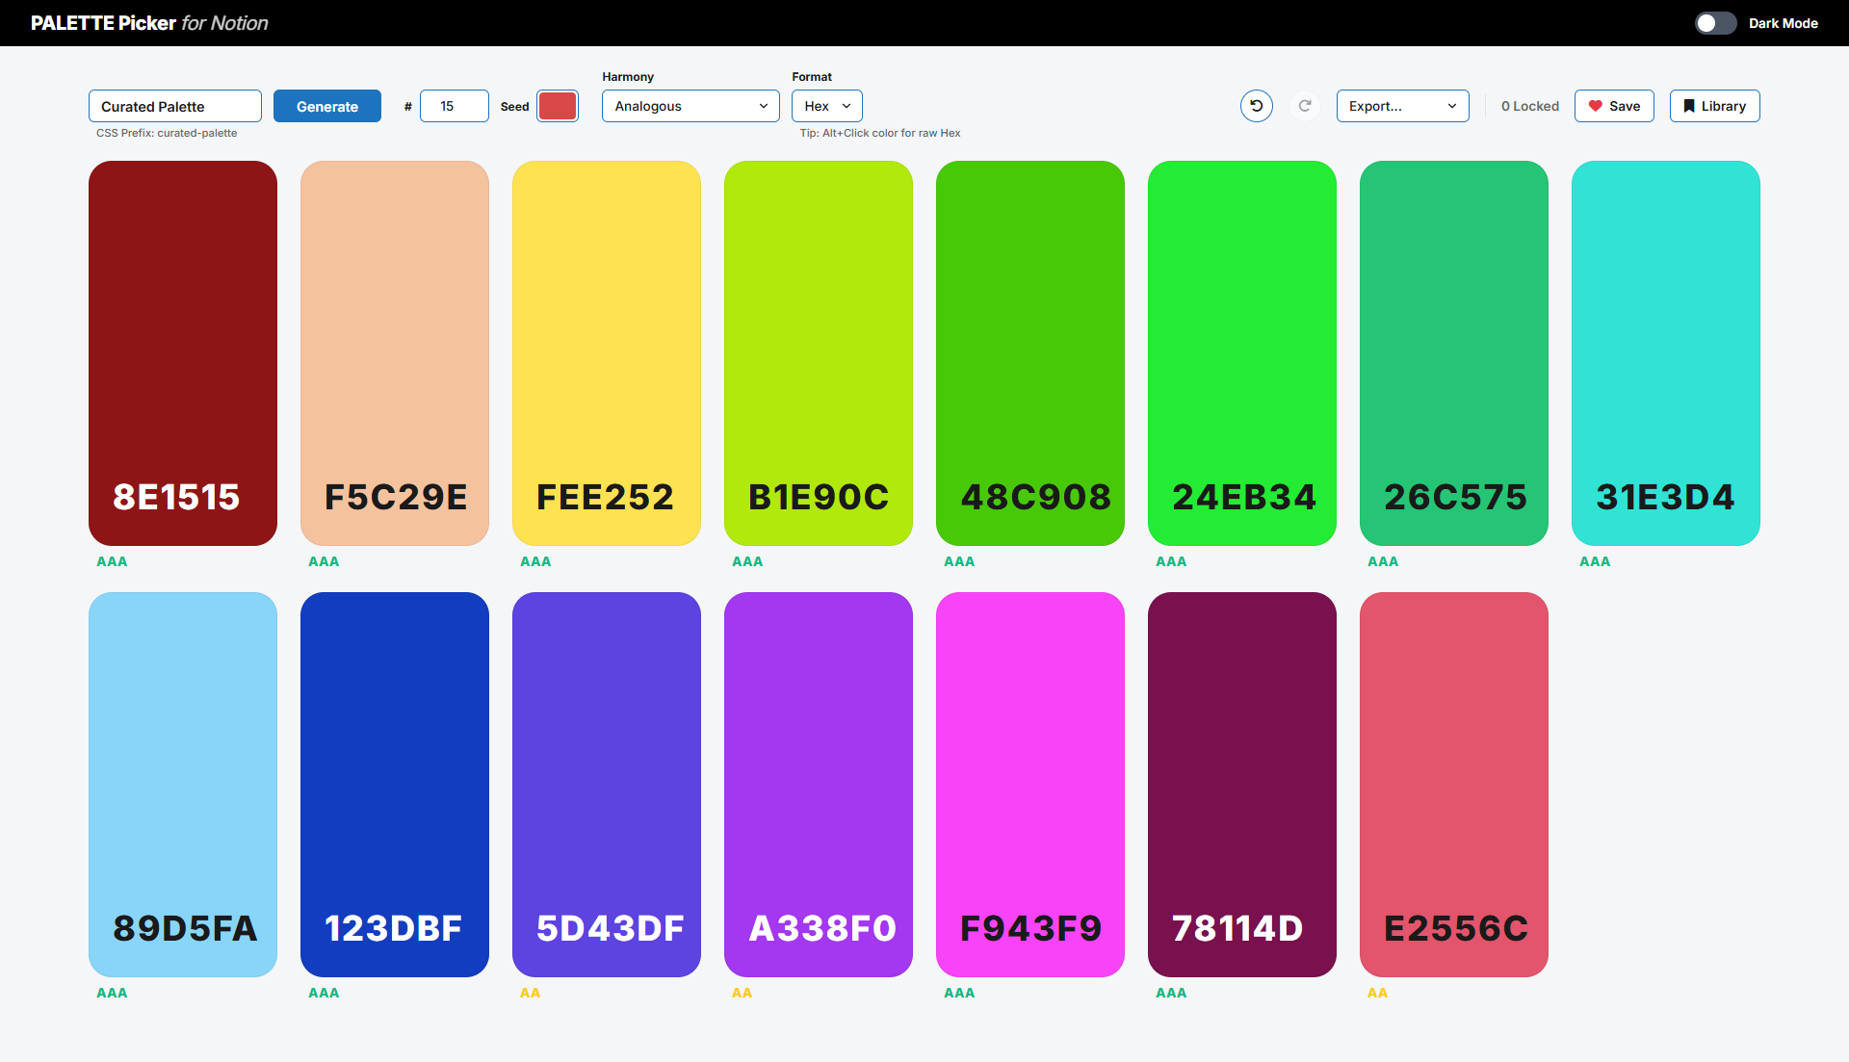The height and width of the screenshot is (1062, 1849).
Task: Open the Harmony dropdown set to Analogous
Action: tap(690, 106)
